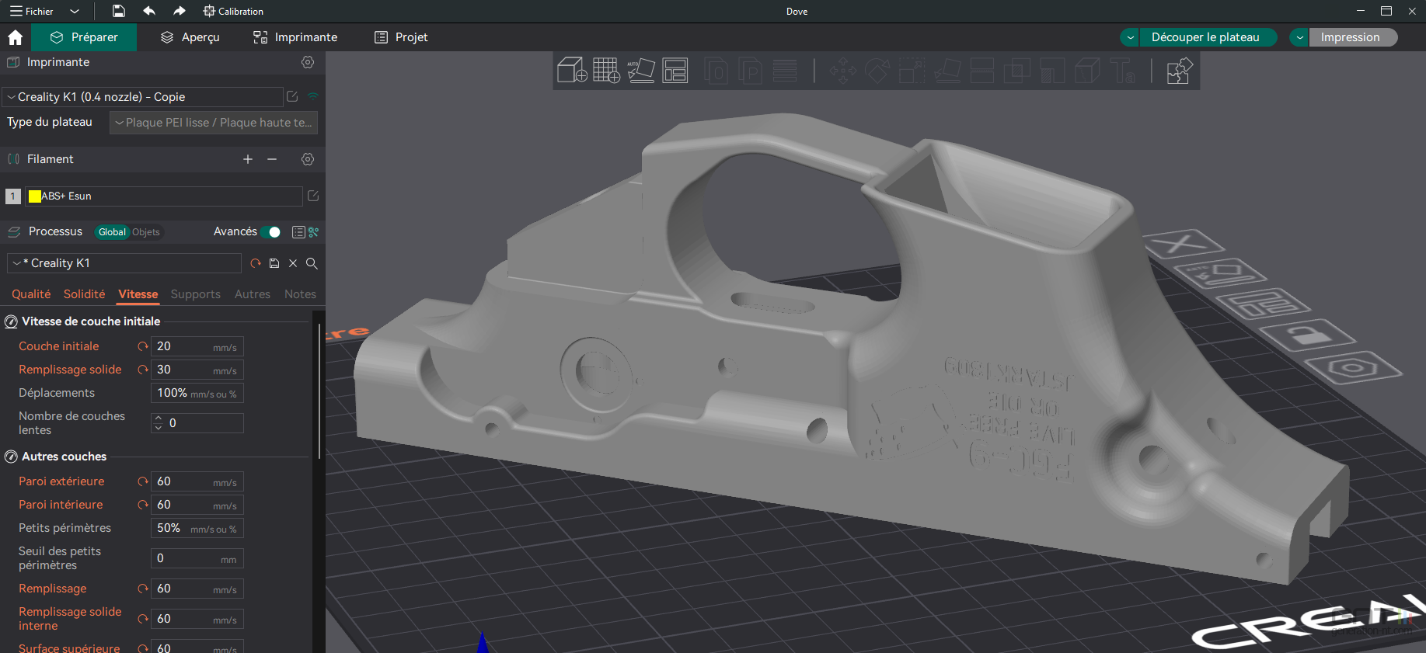Open filament settings gear icon
Viewport: 1426px width, 653px height.
tap(308, 159)
